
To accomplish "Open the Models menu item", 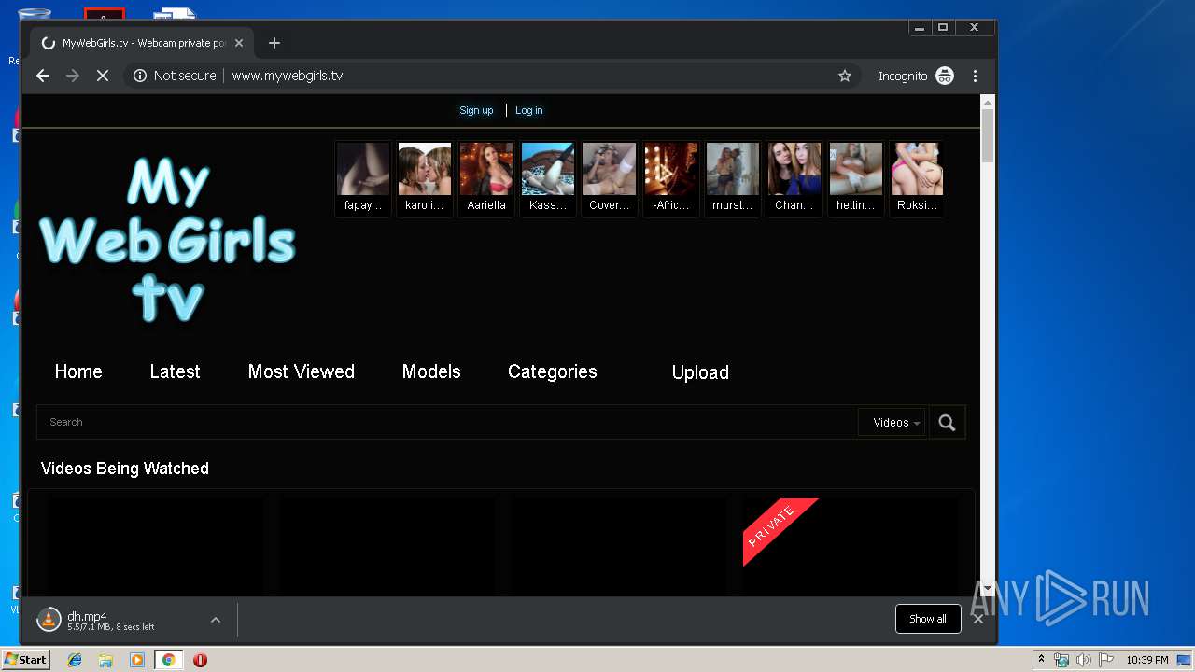I will coord(431,371).
